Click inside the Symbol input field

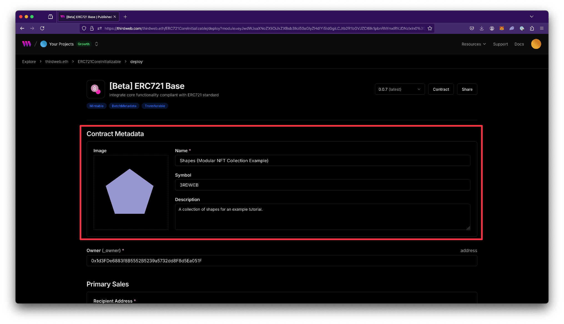coord(323,185)
